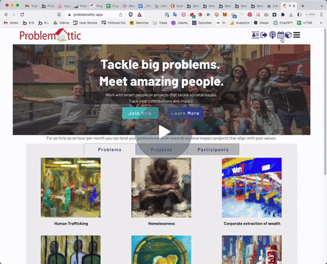Play the video with center play button

[x=163, y=132]
